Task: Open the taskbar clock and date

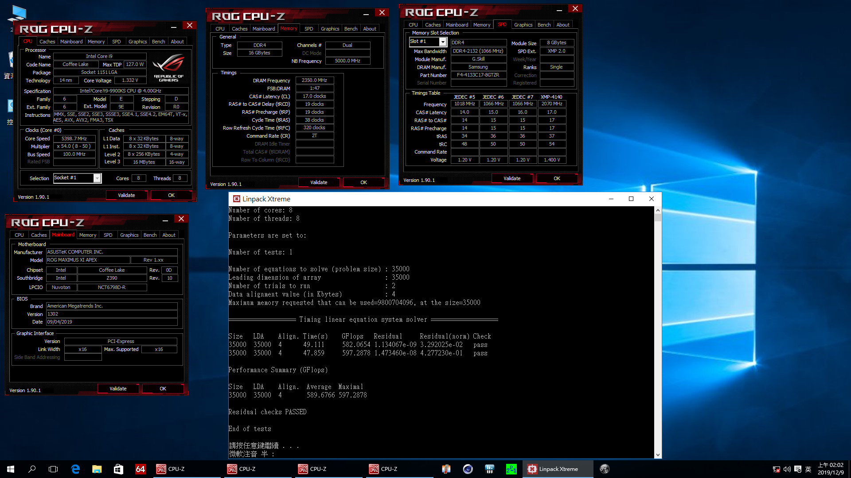Action: pyautogui.click(x=831, y=469)
